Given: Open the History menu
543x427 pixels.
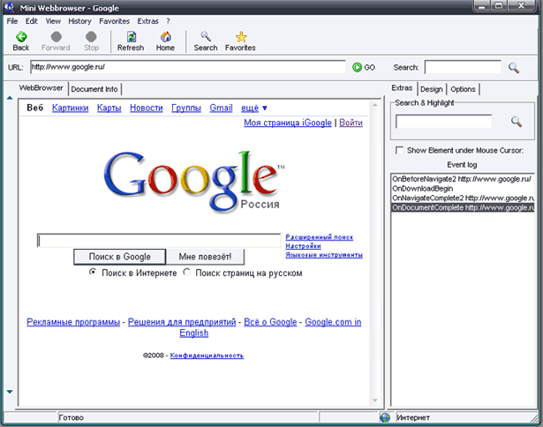Looking at the screenshot, I should pos(79,20).
